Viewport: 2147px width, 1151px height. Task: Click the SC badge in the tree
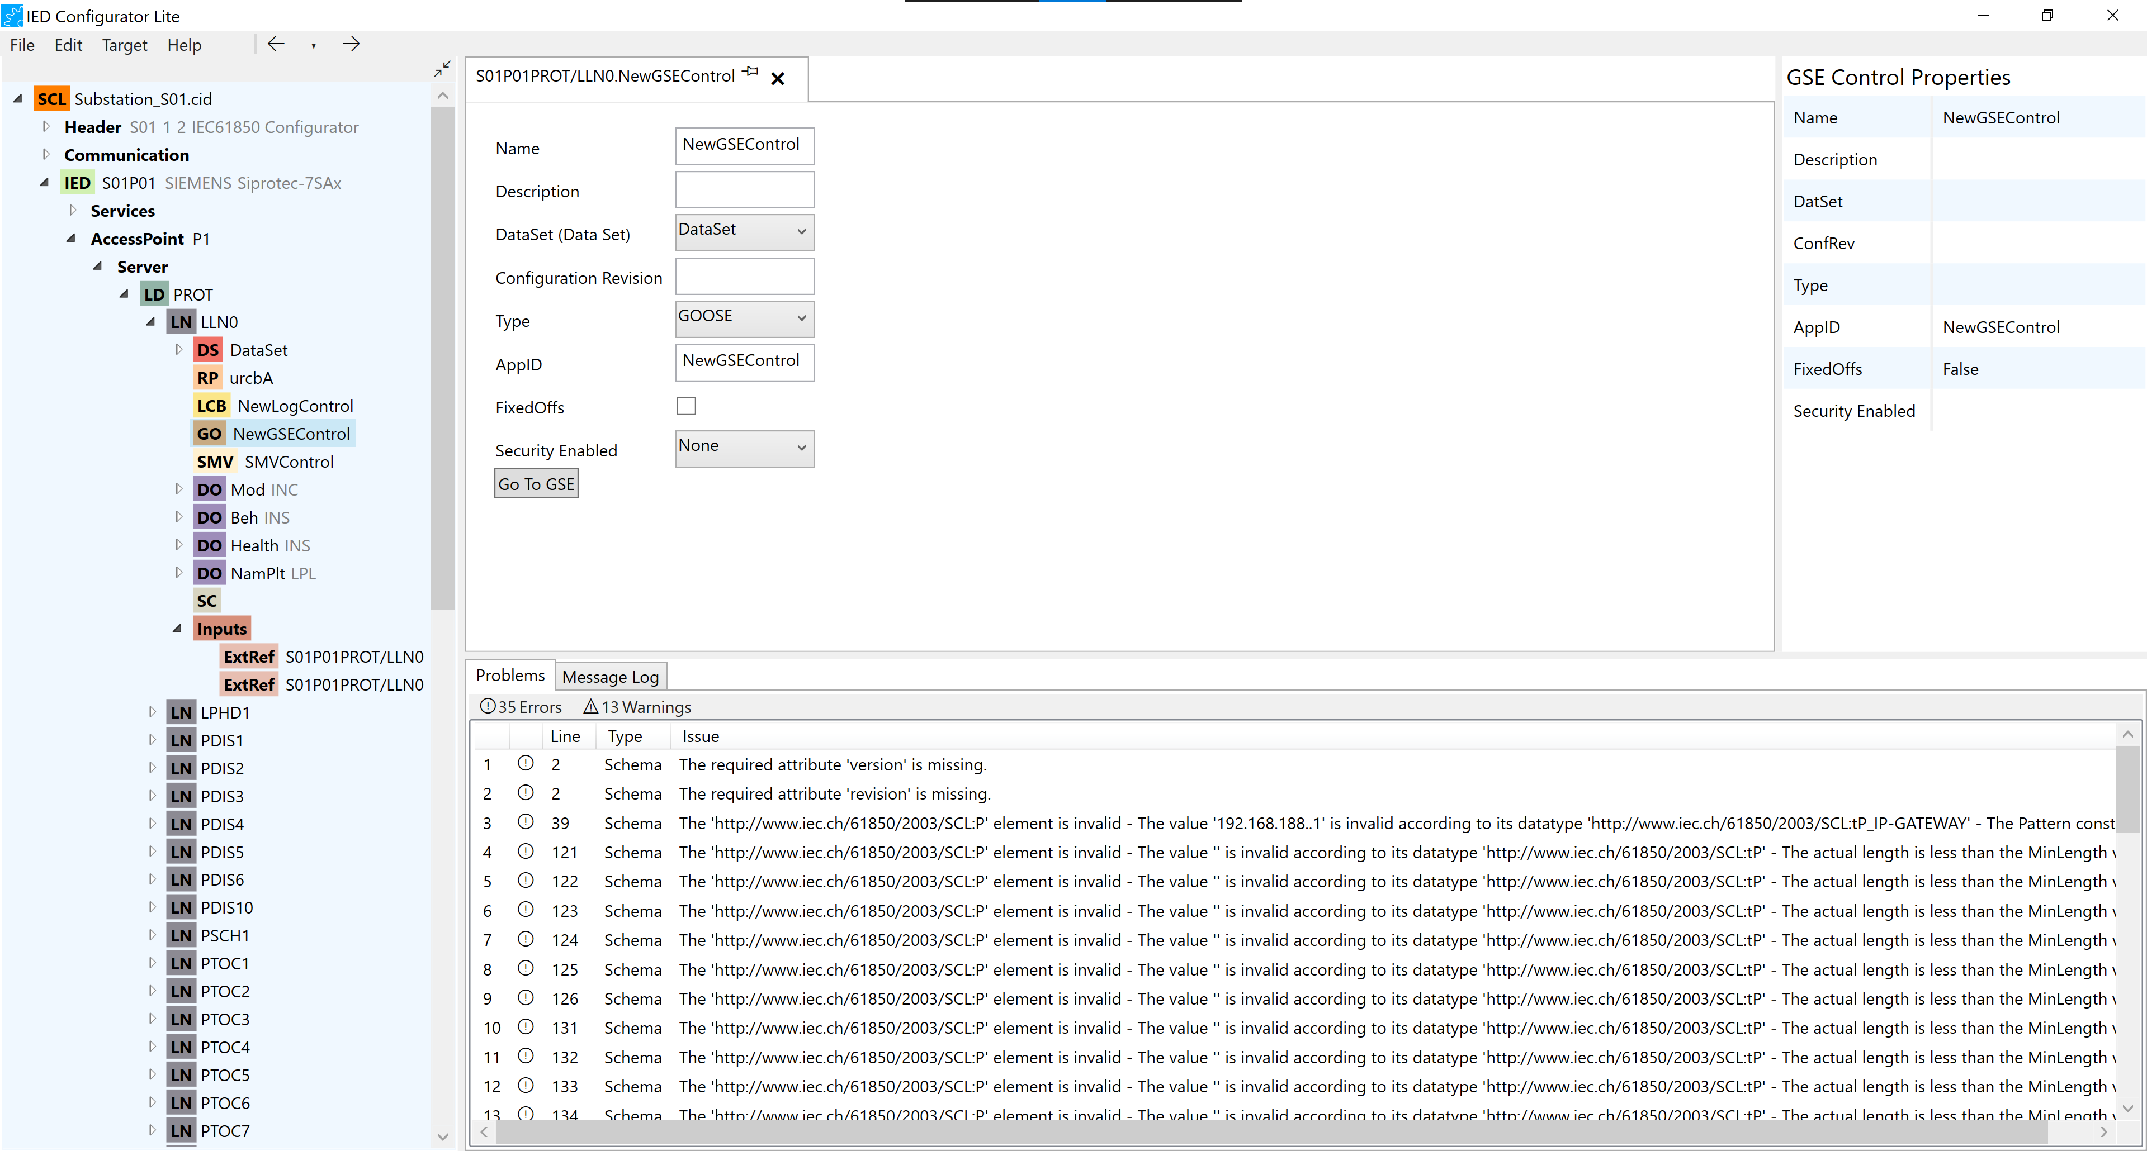(x=207, y=601)
